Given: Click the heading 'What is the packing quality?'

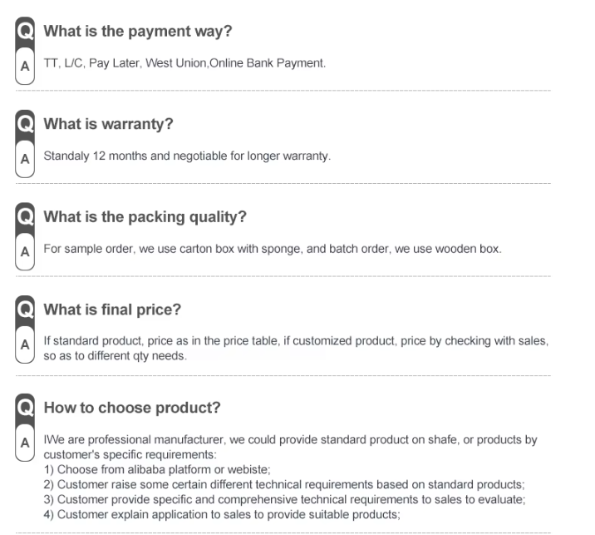Looking at the screenshot, I should click(x=145, y=218).
